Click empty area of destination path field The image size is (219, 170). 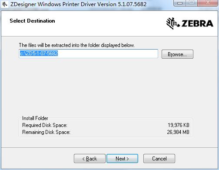click(108, 53)
